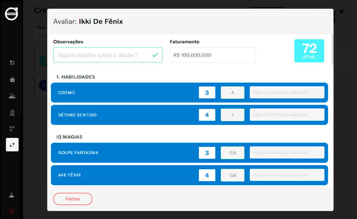
Task: Click the Cosmo additional information field
Action: pyautogui.click(x=287, y=93)
